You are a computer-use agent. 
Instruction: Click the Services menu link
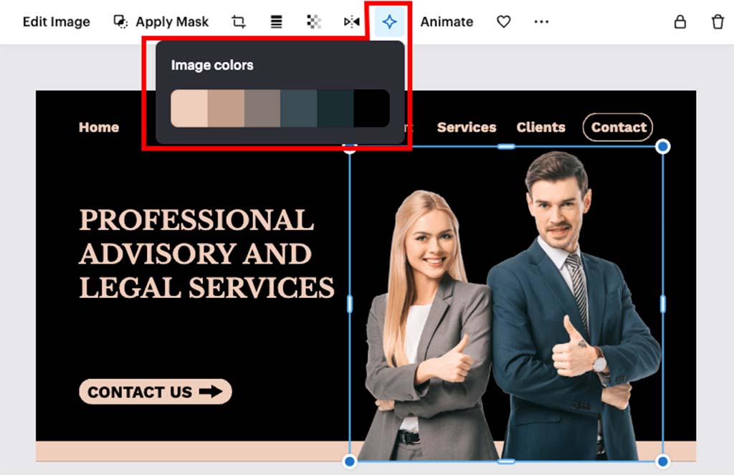pos(467,127)
